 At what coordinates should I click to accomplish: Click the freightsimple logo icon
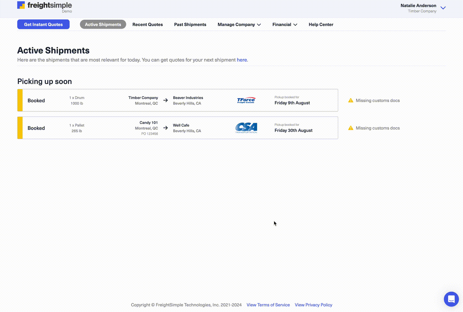coord(21,5)
